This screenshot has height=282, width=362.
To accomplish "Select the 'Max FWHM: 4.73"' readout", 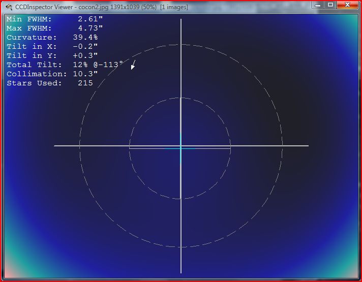I will (x=55, y=28).
